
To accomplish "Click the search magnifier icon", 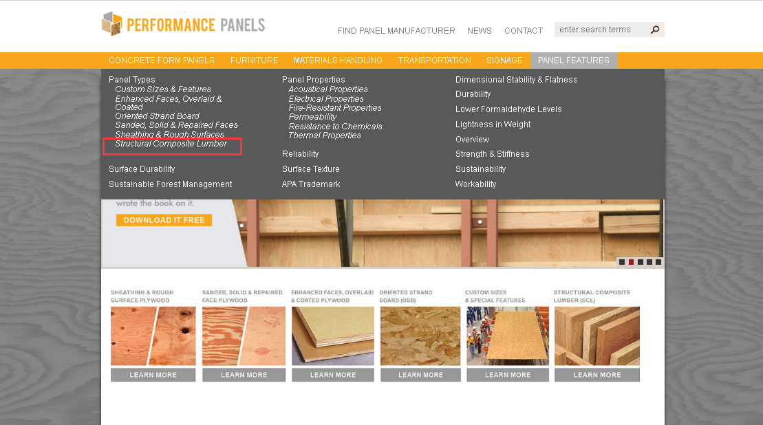I will coord(655,30).
